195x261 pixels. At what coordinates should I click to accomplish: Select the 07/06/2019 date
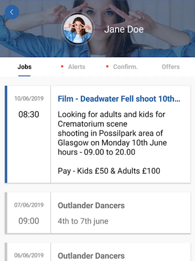[29, 205]
